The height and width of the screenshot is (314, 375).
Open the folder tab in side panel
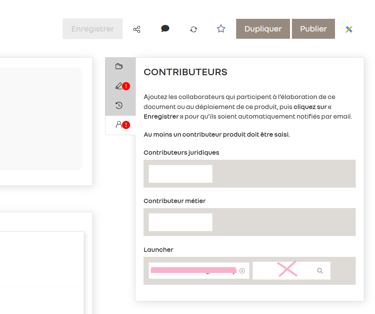click(x=119, y=66)
